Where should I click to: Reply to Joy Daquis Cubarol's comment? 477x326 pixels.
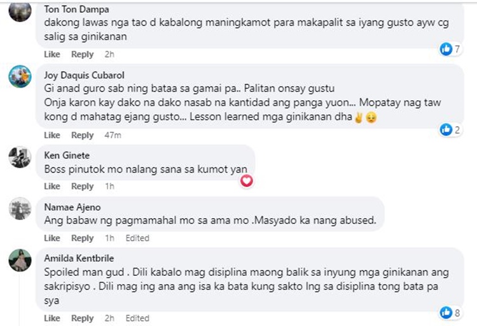[x=82, y=135]
